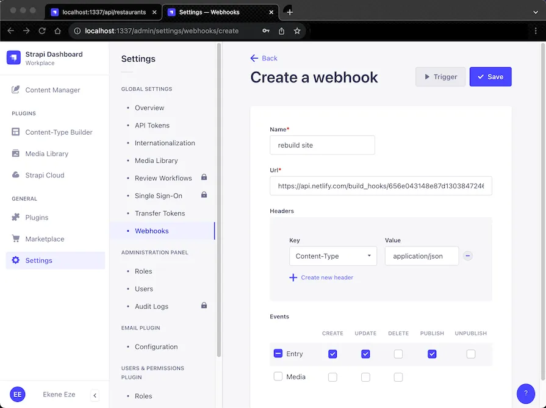This screenshot has width=546, height=408.
Task: Uncheck the Update checkbox for Entry
Action: 365,354
